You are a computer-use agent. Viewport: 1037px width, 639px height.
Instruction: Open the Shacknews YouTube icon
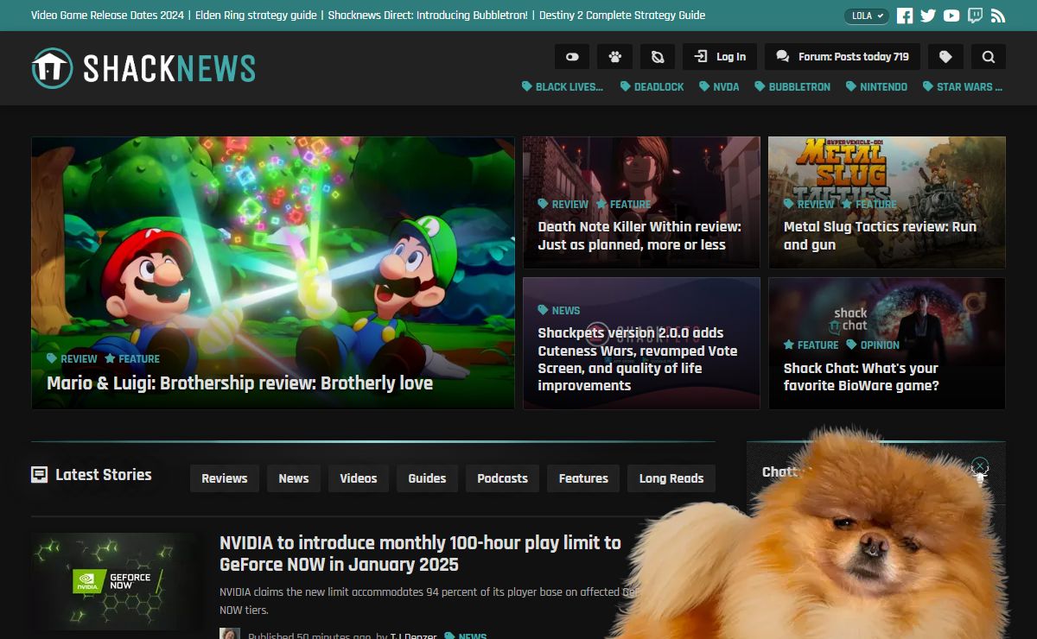click(951, 16)
